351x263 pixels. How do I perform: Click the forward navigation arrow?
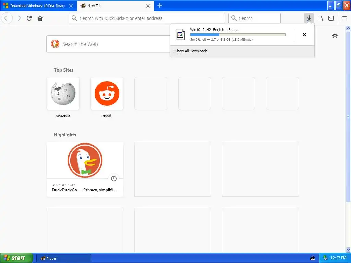[x=18, y=18]
